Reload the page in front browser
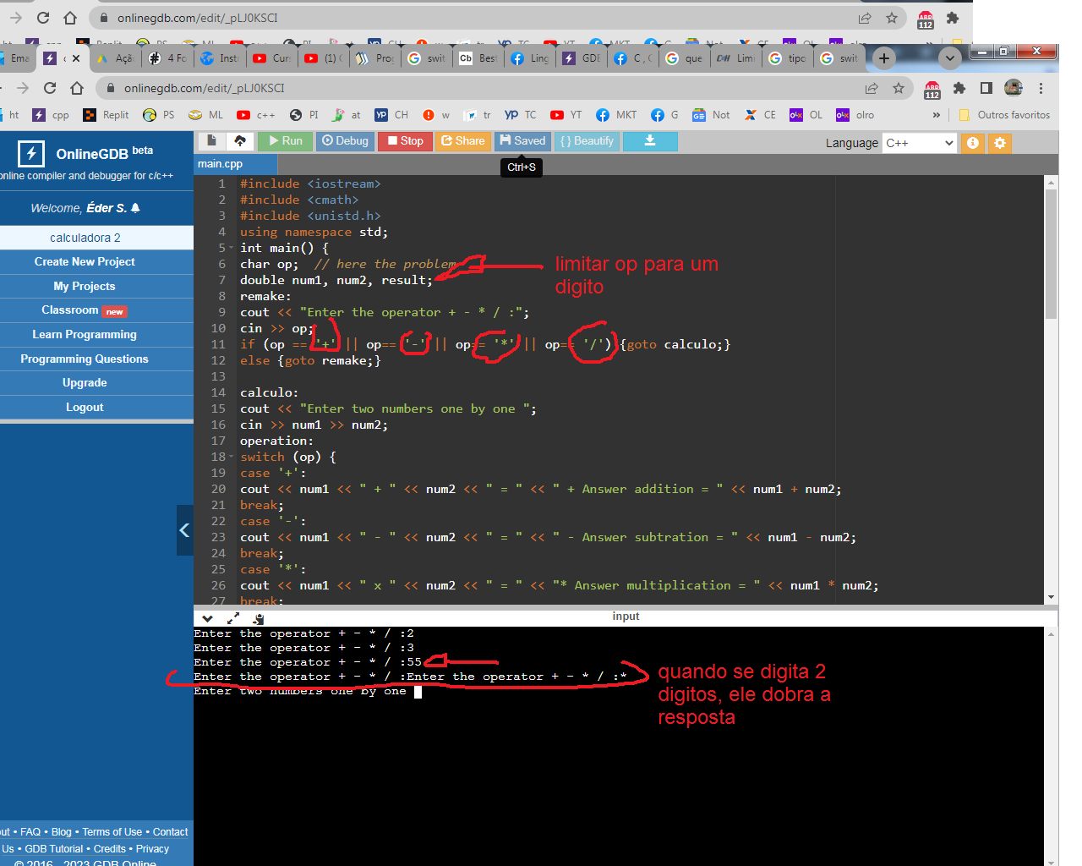Image resolution: width=1082 pixels, height=866 pixels. click(50, 88)
